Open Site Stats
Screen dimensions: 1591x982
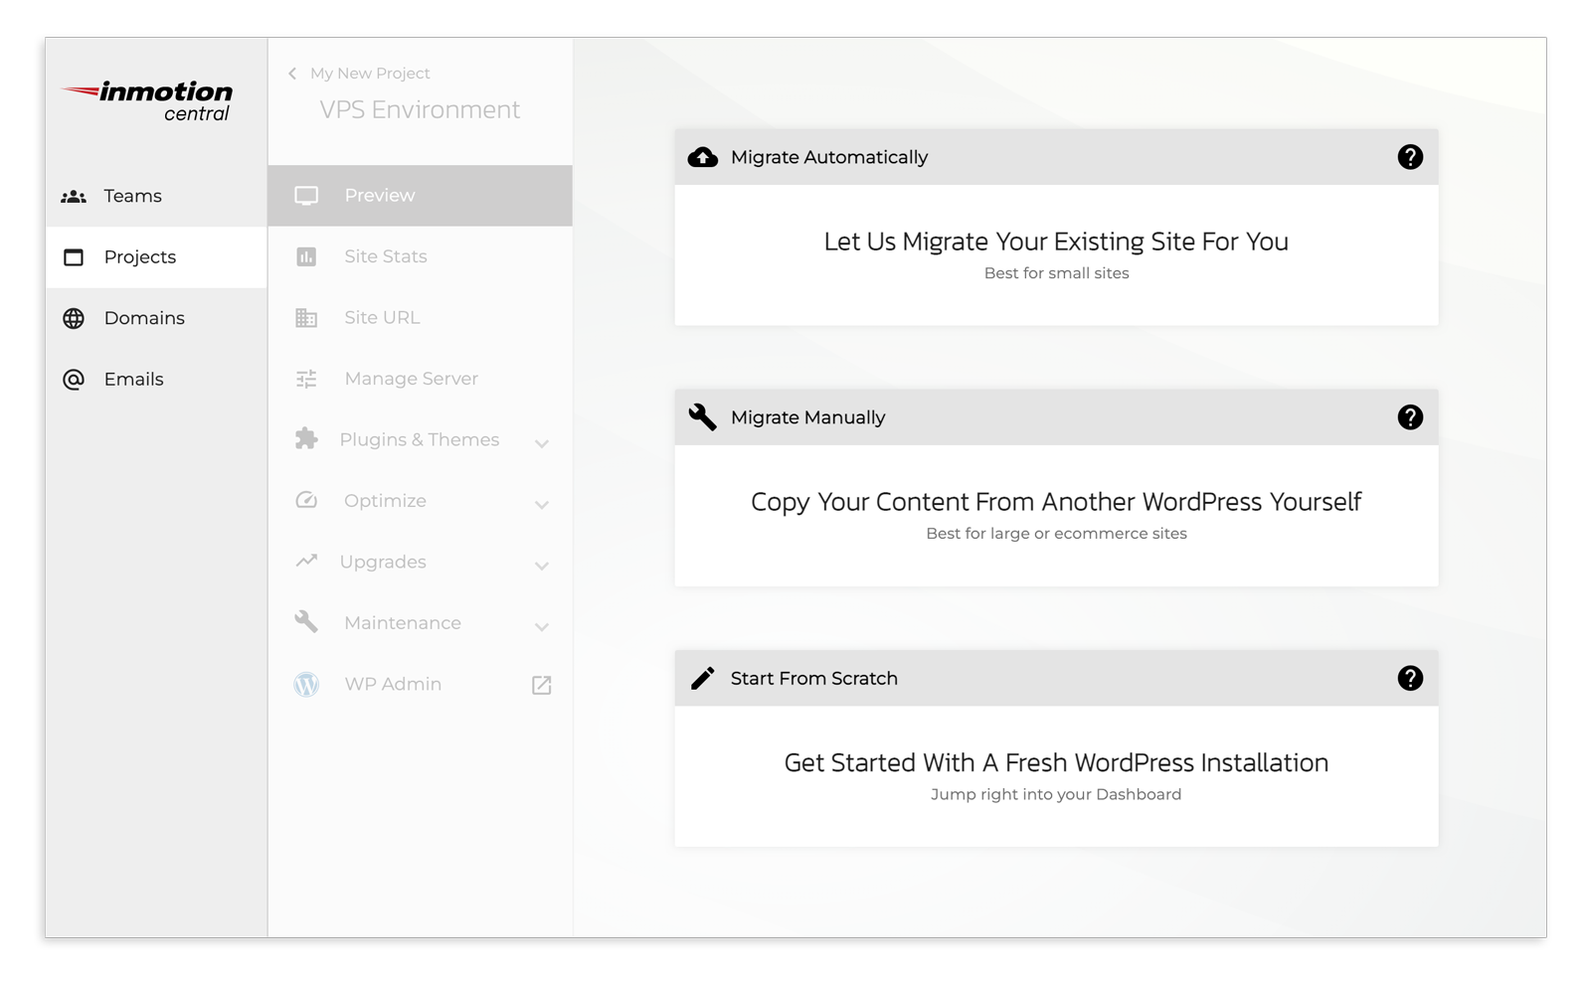[x=420, y=256]
